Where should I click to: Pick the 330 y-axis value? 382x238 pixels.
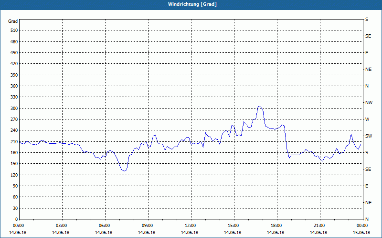14,97
